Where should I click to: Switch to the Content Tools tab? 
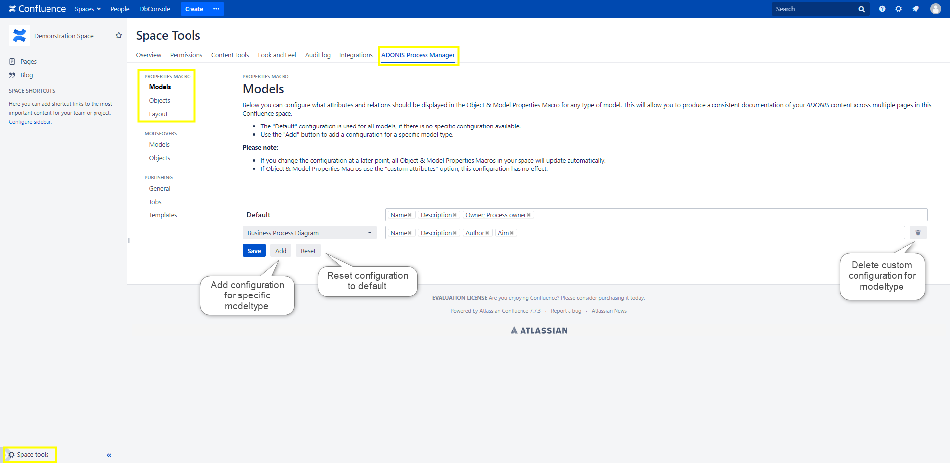[230, 55]
